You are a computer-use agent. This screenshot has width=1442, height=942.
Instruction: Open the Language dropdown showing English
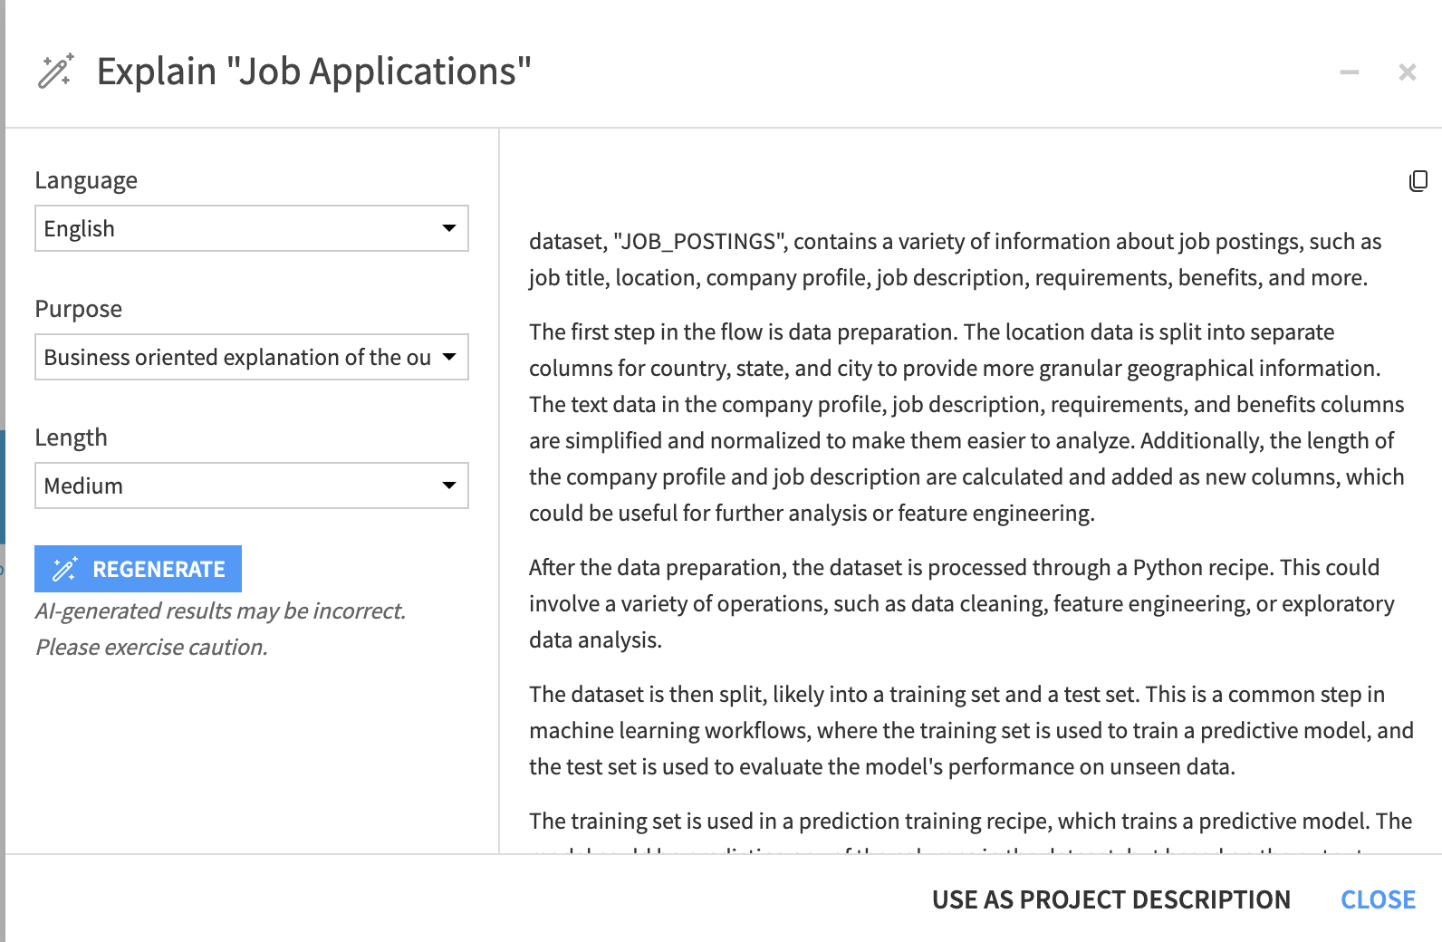point(237,228)
